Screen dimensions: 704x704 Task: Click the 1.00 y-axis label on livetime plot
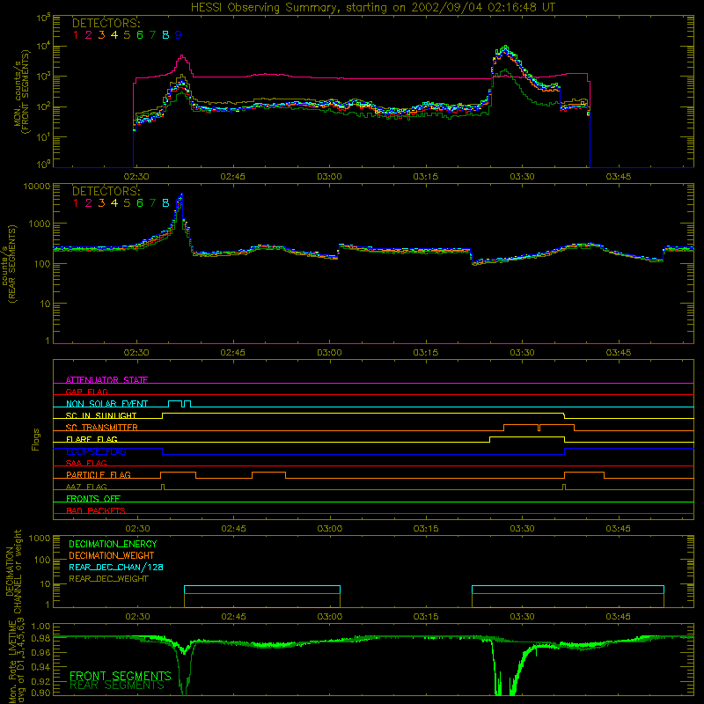pos(40,626)
